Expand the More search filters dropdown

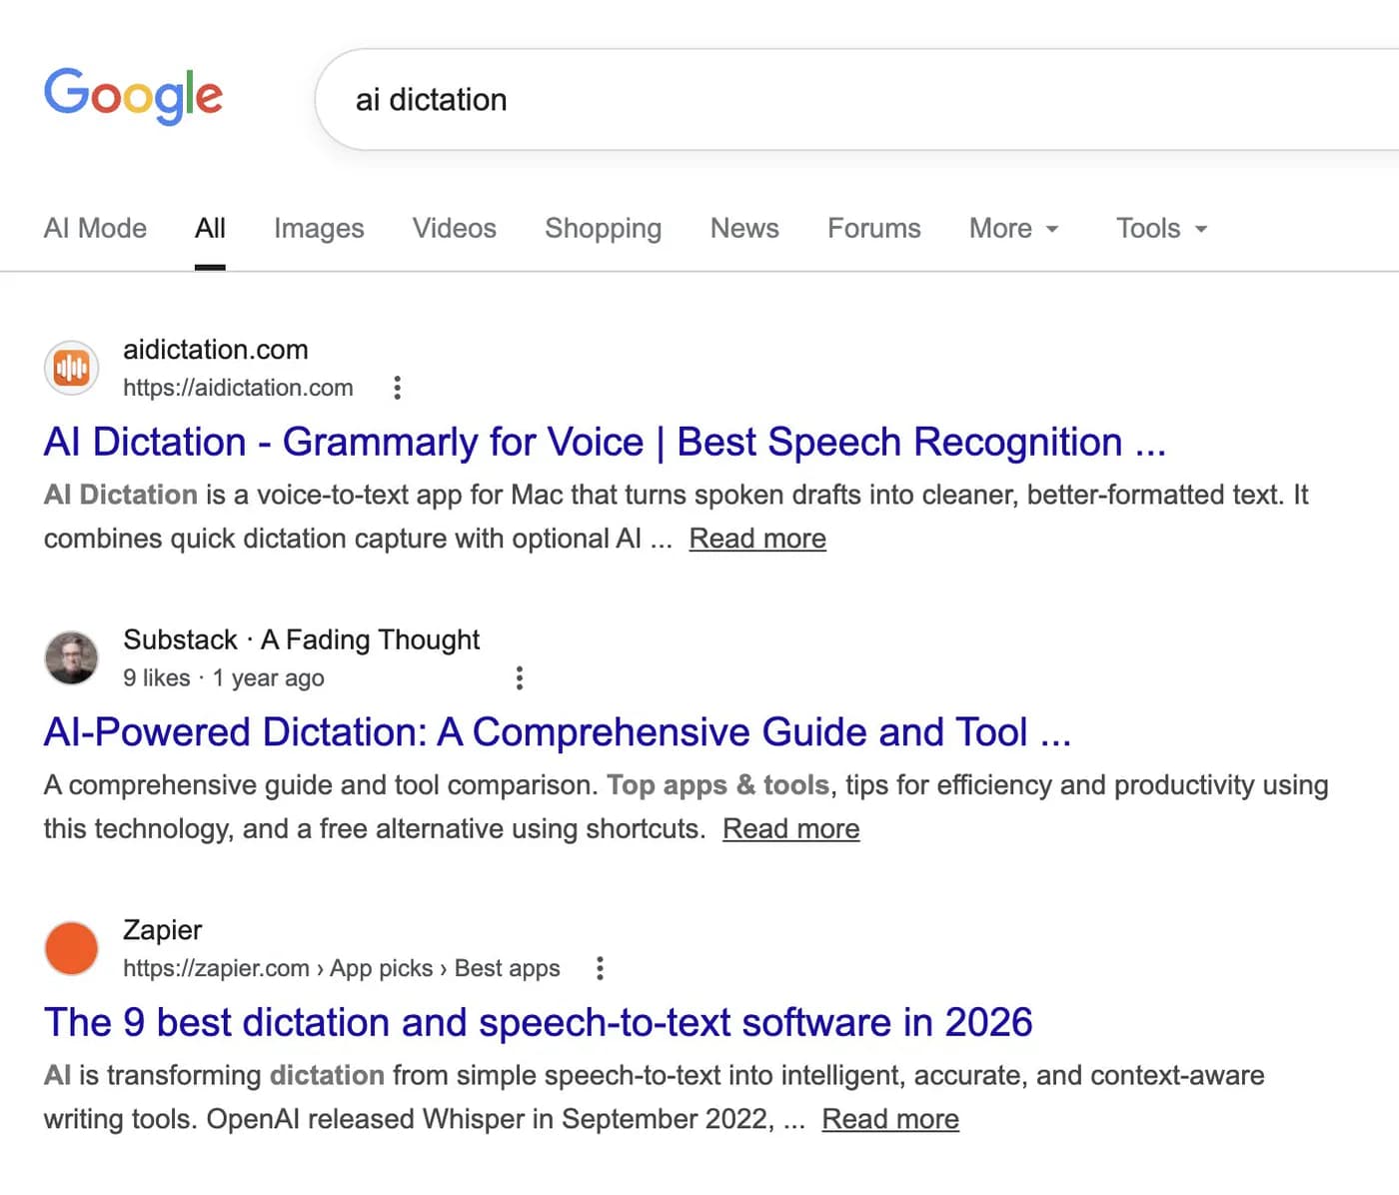(1014, 229)
